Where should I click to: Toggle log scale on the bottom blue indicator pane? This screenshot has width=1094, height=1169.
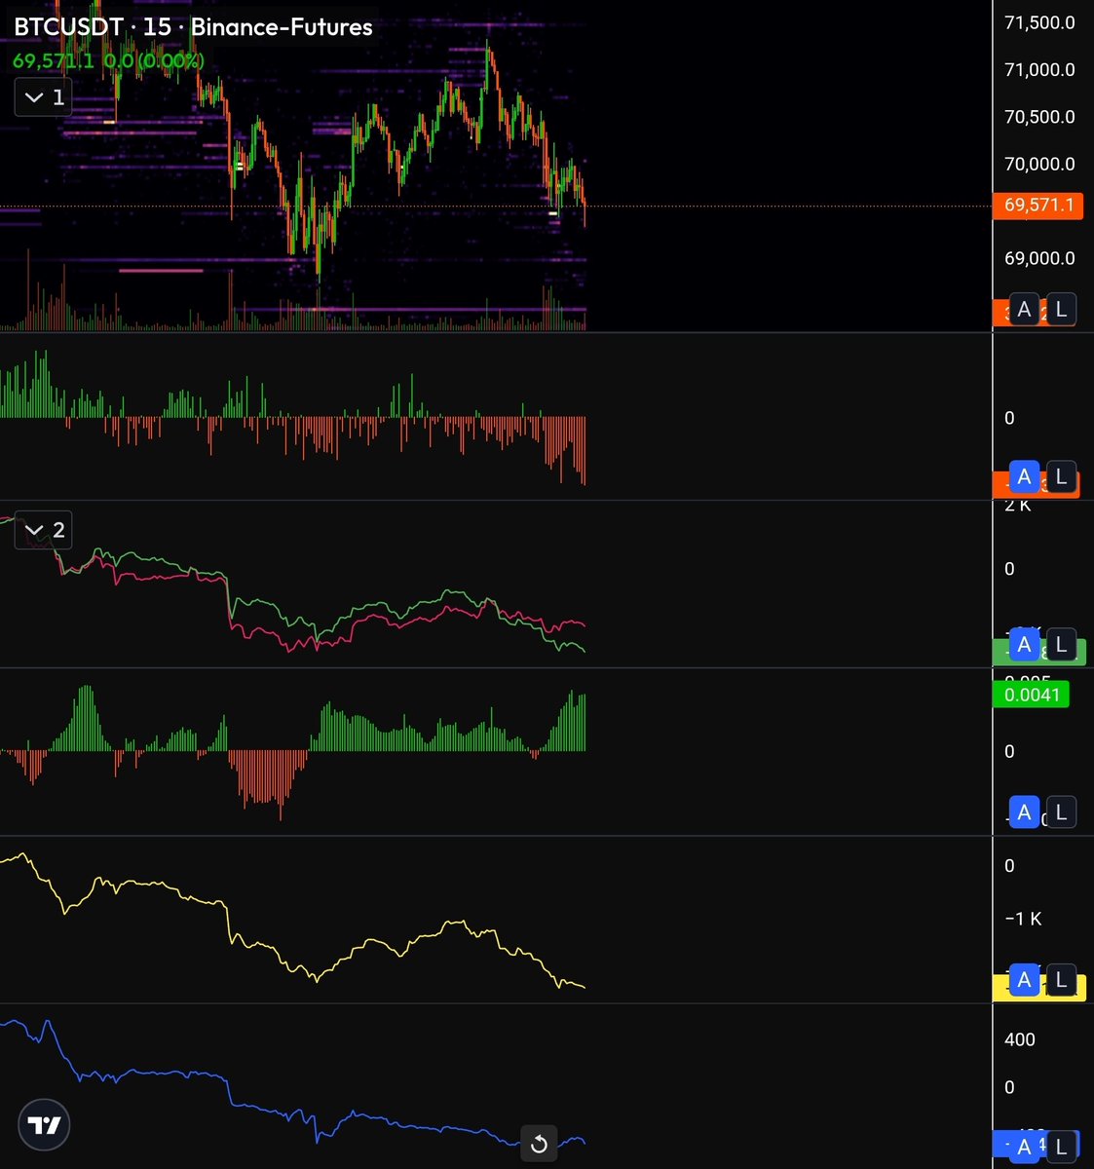1060,1145
